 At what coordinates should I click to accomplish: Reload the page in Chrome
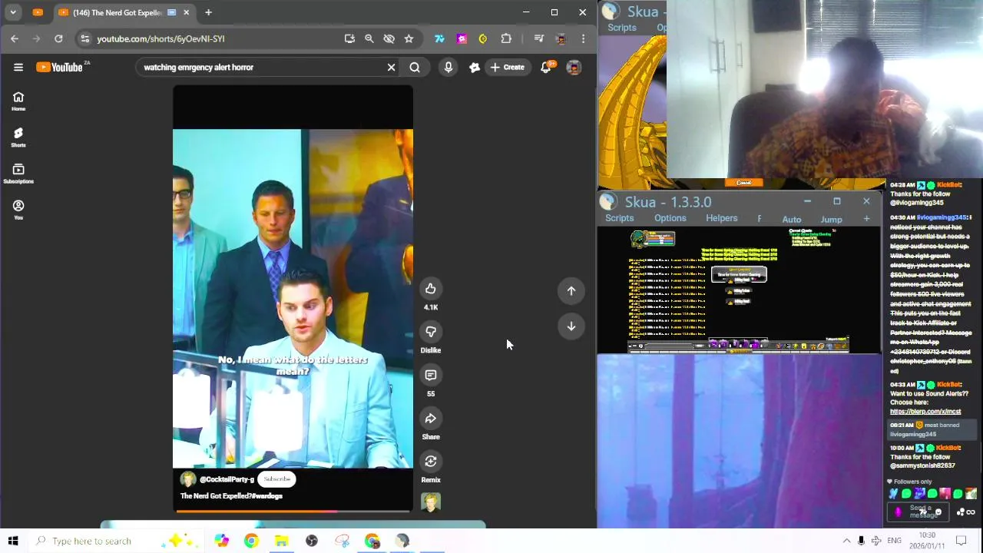coord(58,38)
